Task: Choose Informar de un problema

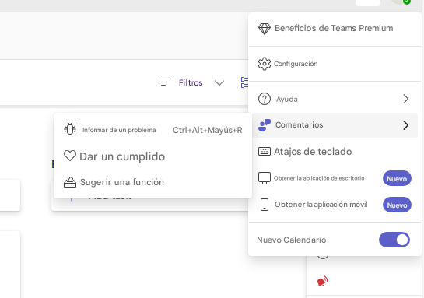Action: 152,130
